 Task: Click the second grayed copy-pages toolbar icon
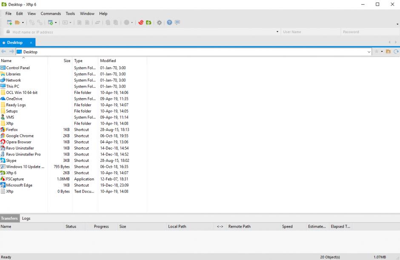point(116,23)
